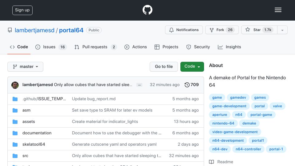Open the green Code dropdown
The image size is (295, 166).
pyautogui.click(x=192, y=67)
